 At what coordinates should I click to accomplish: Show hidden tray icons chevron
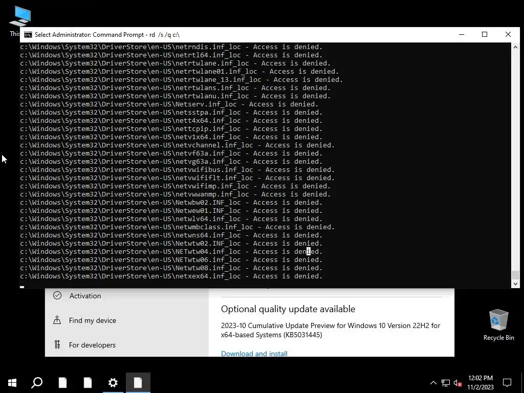coord(433,383)
